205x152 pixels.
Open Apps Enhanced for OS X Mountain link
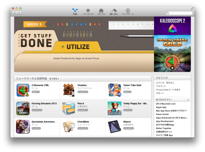click(172, 118)
